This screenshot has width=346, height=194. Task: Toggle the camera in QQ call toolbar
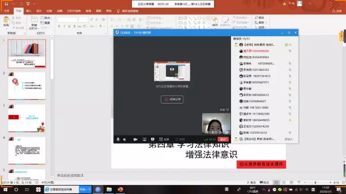[135, 139]
